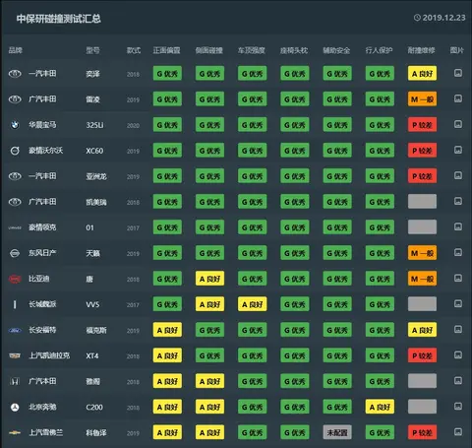Open the picture icon for 雷凌 row
This screenshot has width=472, height=448.
pyautogui.click(x=458, y=98)
